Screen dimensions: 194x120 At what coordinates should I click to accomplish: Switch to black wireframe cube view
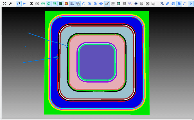point(31,4)
